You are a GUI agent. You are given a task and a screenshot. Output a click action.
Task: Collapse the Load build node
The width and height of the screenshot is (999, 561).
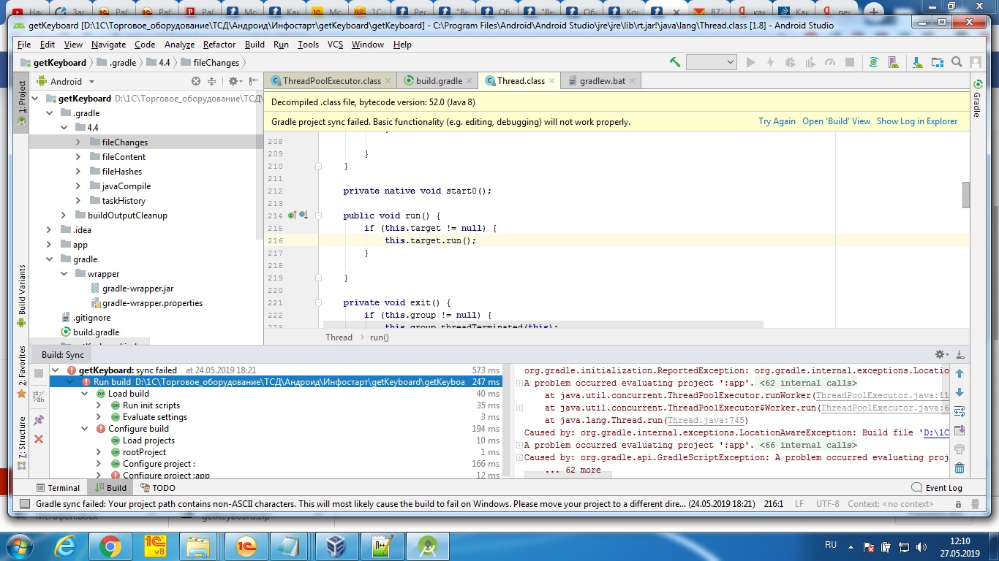click(85, 394)
